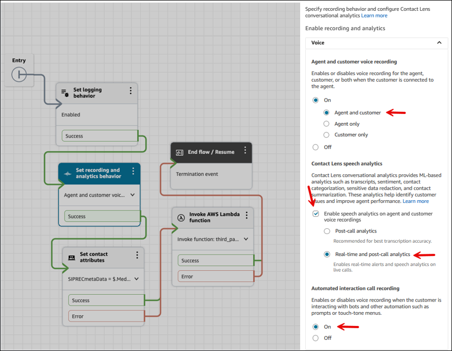Image resolution: width=452 pixels, height=351 pixels.
Task: Turn Off automated interaction call recording
Action: [315, 338]
